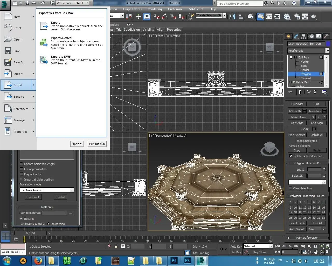Viewport: 332px width, 266px height.
Task: Click the 3D Snaps toggle icon
Action: point(156,17)
